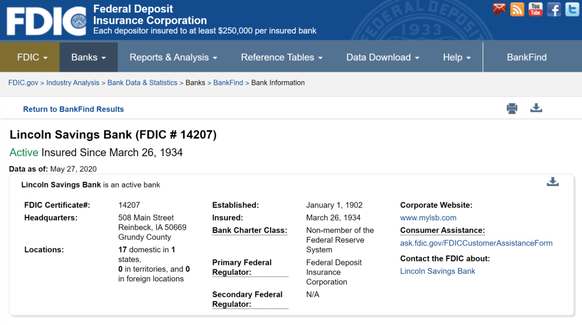
Task: Open the YouTube icon
Action: 535,9
